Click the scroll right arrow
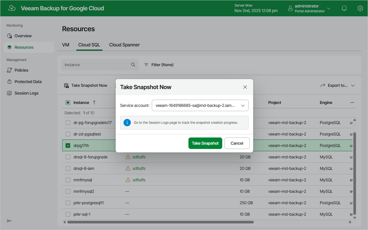Viewport: 368px width, 230px height. pyautogui.click(x=350, y=222)
